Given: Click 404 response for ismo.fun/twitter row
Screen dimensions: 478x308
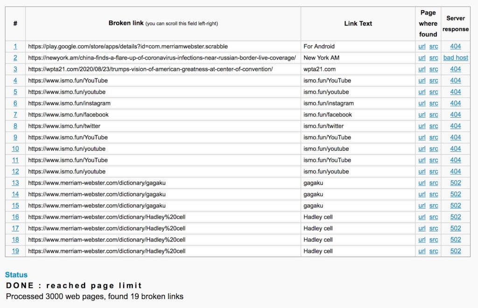Looking at the screenshot, I should point(456,126).
